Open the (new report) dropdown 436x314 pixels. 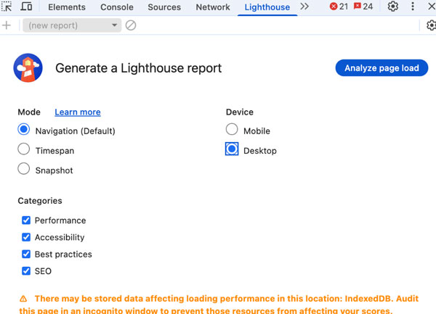[x=72, y=25]
